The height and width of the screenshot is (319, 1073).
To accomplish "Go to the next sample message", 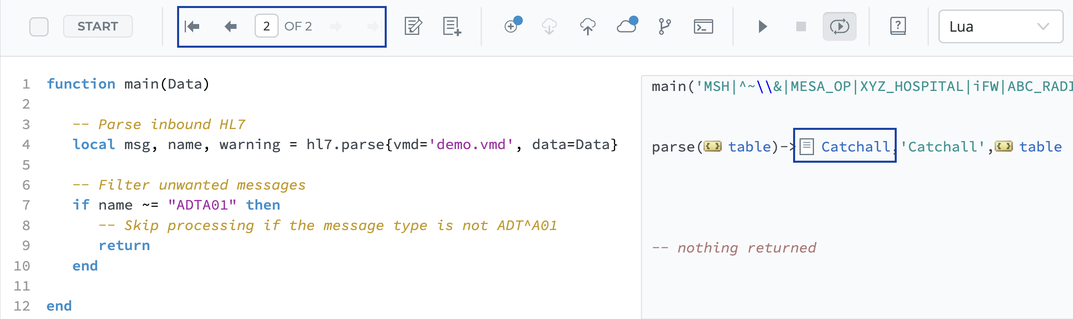I will pyautogui.click(x=336, y=27).
